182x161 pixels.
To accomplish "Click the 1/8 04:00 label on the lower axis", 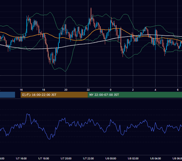I will point(156,158).
